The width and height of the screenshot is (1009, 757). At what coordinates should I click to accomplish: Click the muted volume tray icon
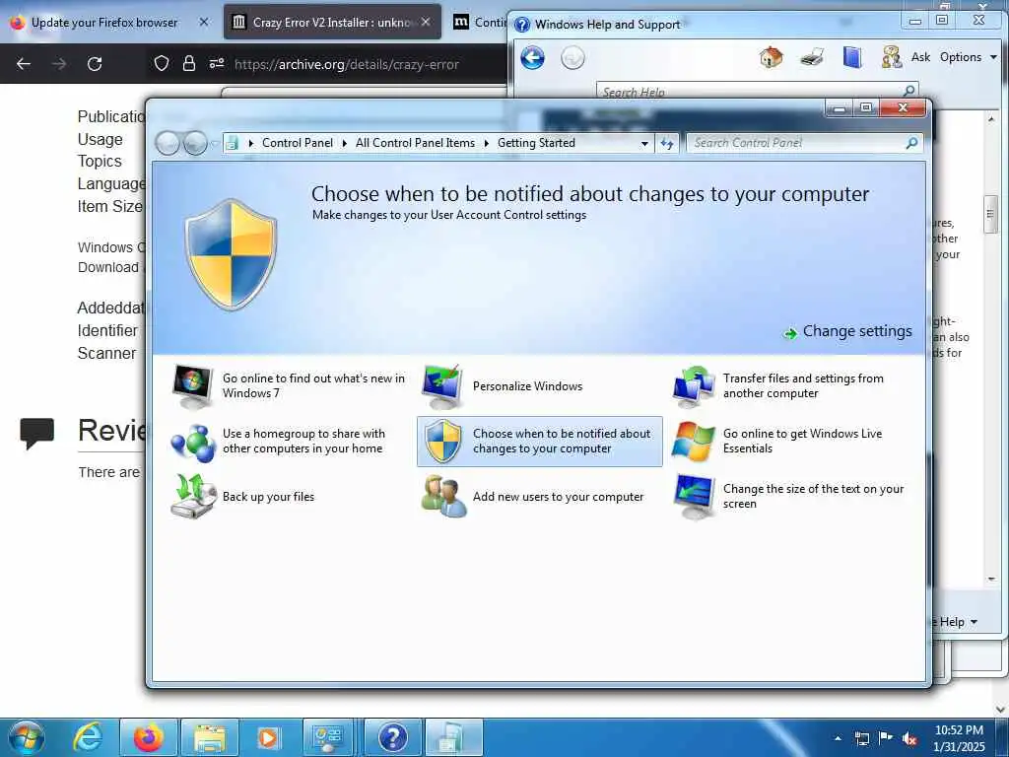coord(909,738)
